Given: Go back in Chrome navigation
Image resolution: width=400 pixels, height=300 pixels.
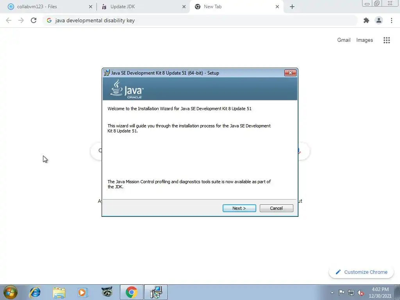Looking at the screenshot, I should pos(9,20).
